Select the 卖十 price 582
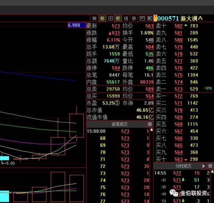Image resolution: width=214 pixels, height=203 pixels. coord(179,26)
